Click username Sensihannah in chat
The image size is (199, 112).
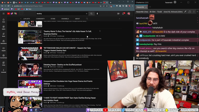coord(142,18)
